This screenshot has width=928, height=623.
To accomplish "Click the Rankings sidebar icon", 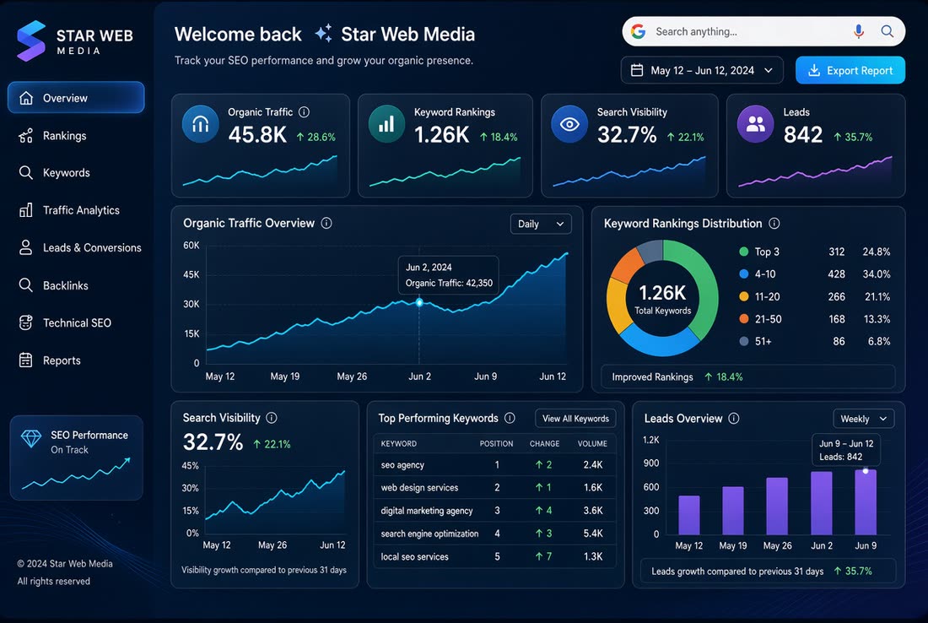I will pyautogui.click(x=25, y=136).
